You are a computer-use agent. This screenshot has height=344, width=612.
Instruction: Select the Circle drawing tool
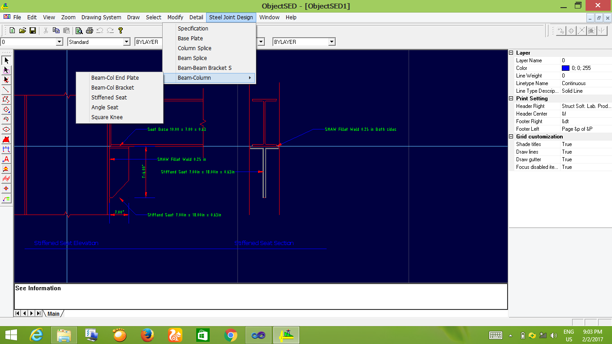(x=6, y=110)
